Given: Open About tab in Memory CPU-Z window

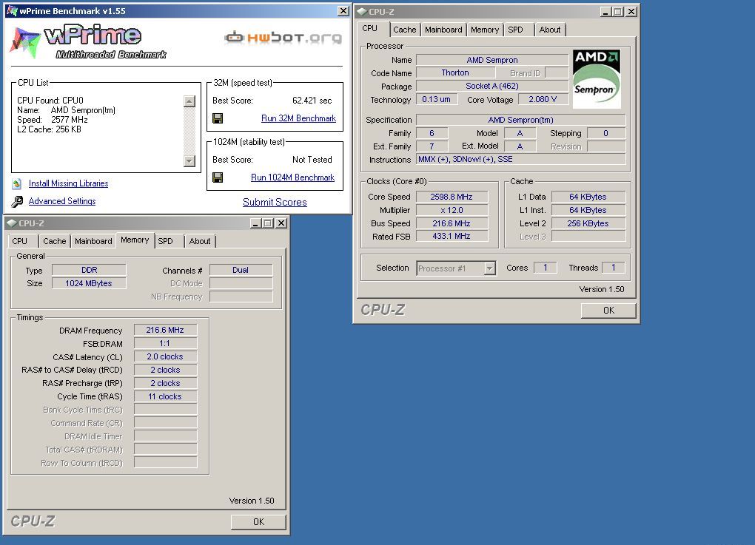Looking at the screenshot, I should pos(199,242).
